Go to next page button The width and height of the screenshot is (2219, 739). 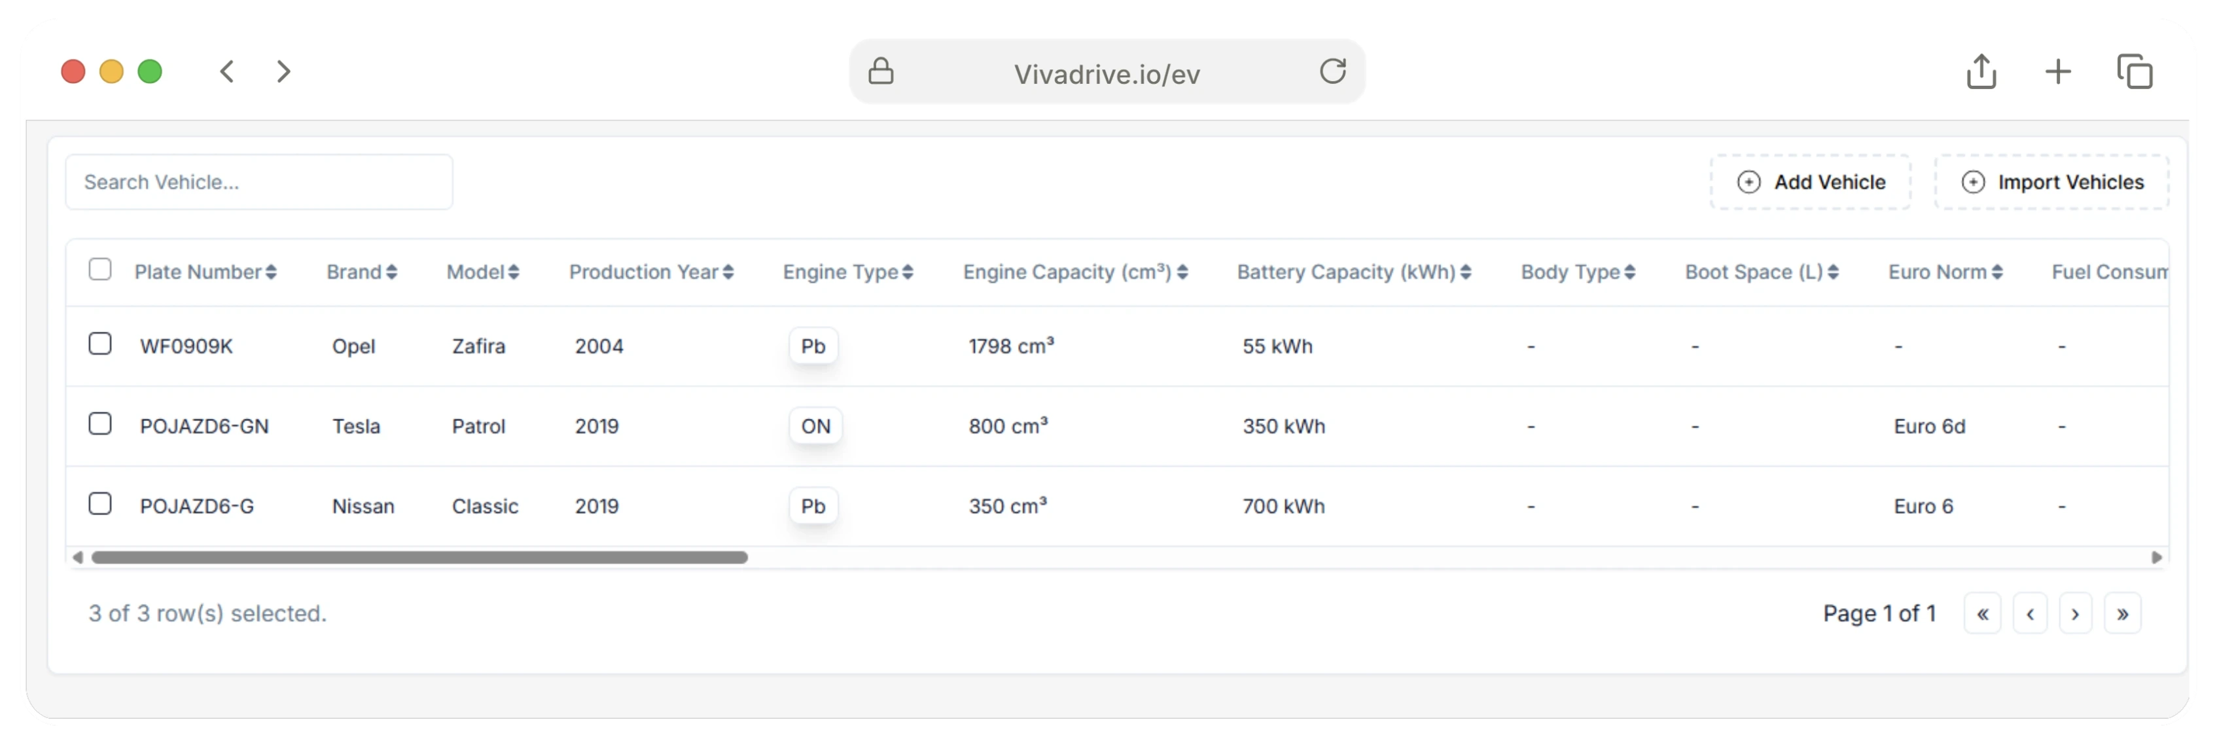(x=2075, y=614)
